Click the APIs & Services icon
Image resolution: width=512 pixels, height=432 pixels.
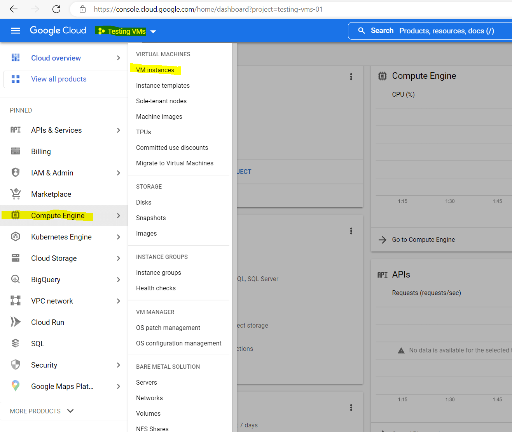(16, 130)
